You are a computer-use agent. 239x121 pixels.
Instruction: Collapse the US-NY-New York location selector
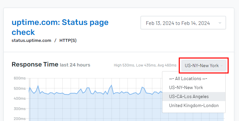[x=204, y=65]
